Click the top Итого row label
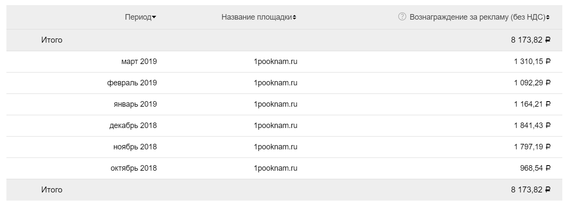The height and width of the screenshot is (201, 573). 52,40
